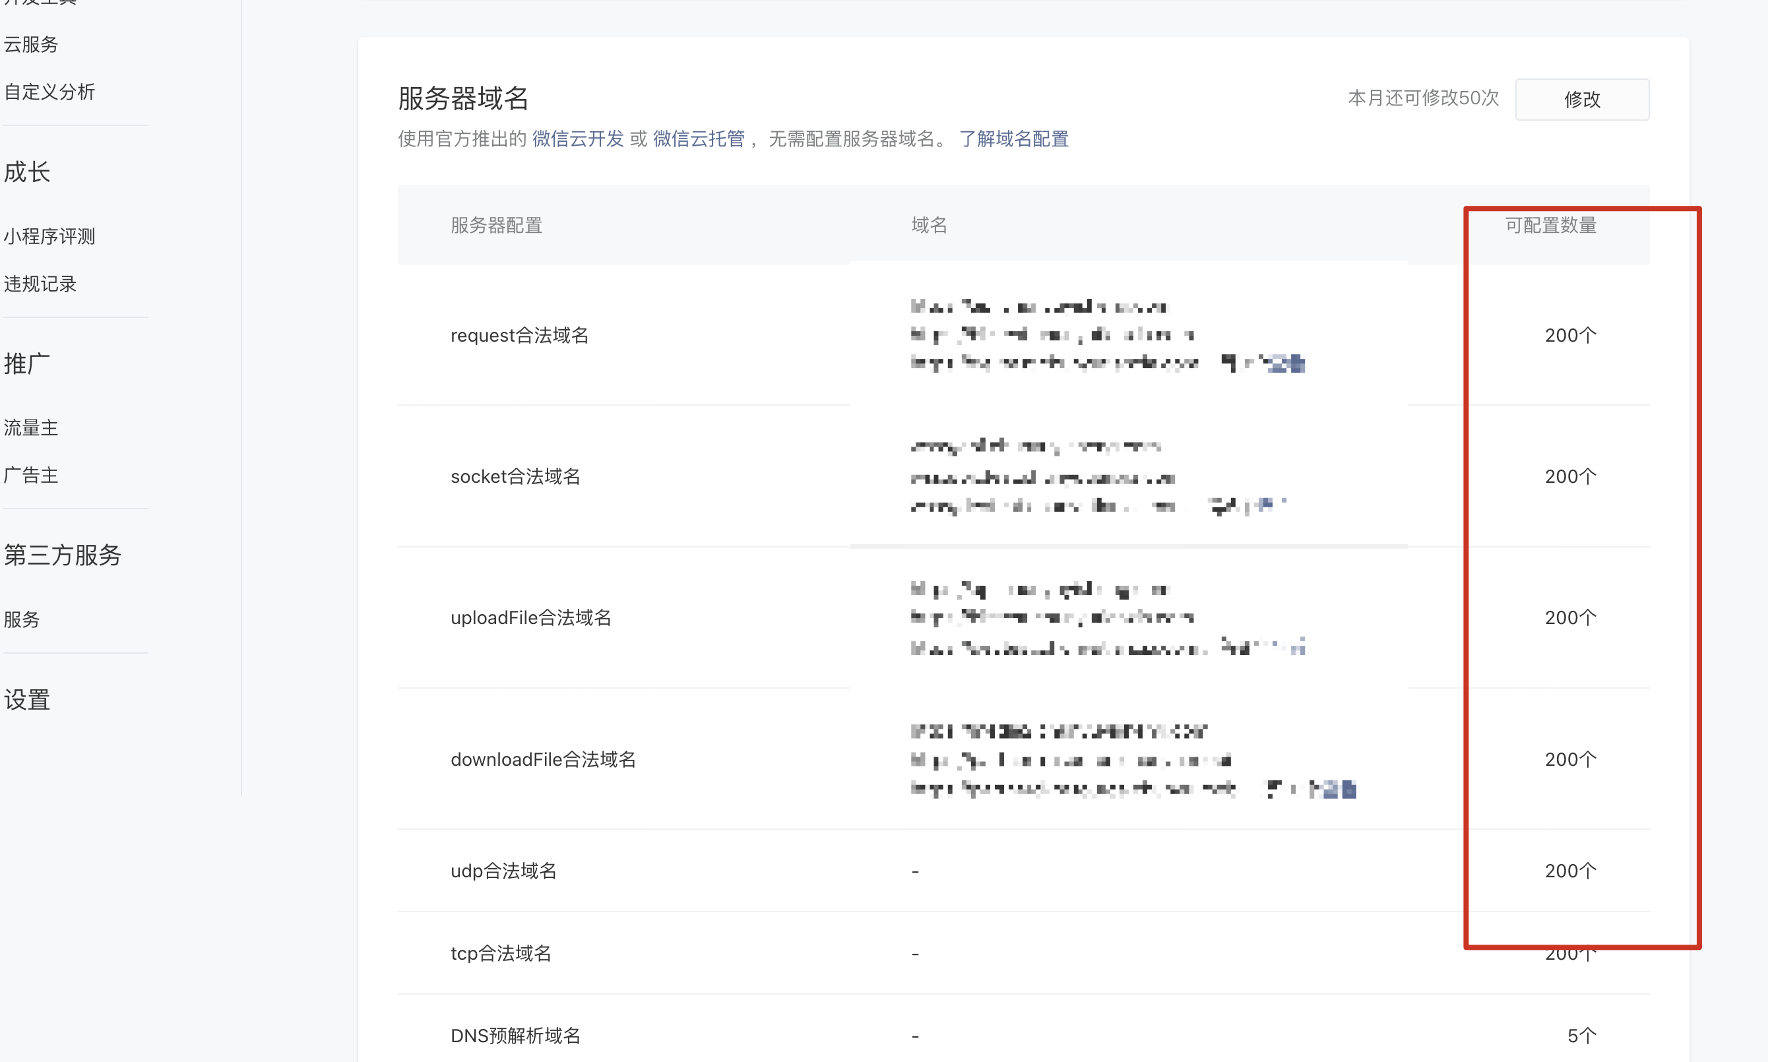Image resolution: width=1768 pixels, height=1062 pixels.
Task: Open 小程序评测 in the sidebar
Action: pyautogui.click(x=49, y=236)
